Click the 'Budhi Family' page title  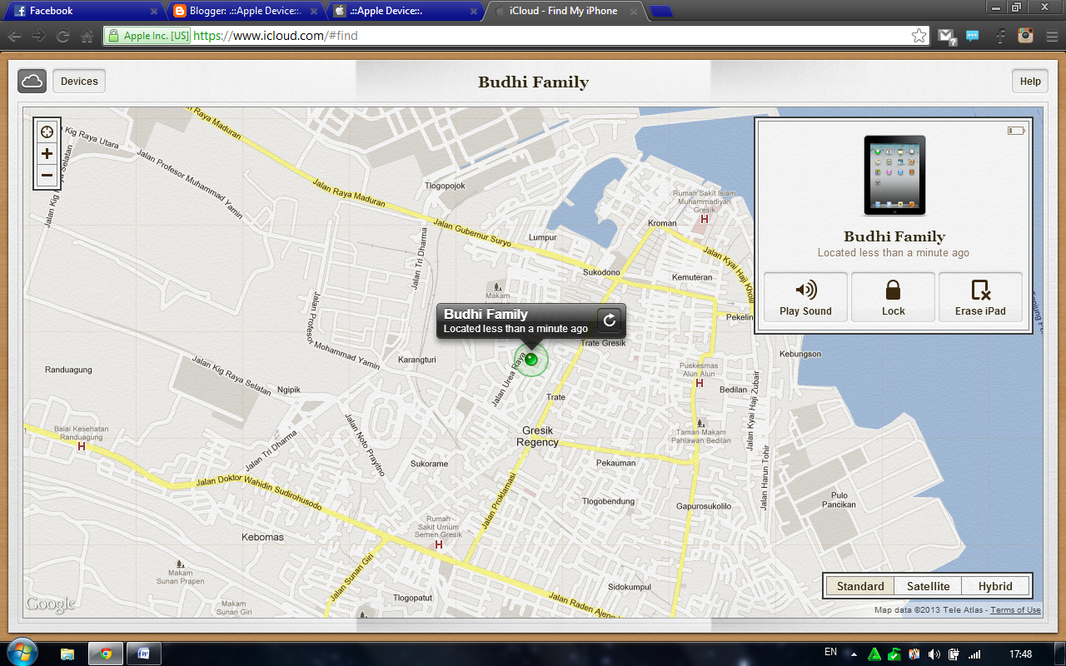533,82
